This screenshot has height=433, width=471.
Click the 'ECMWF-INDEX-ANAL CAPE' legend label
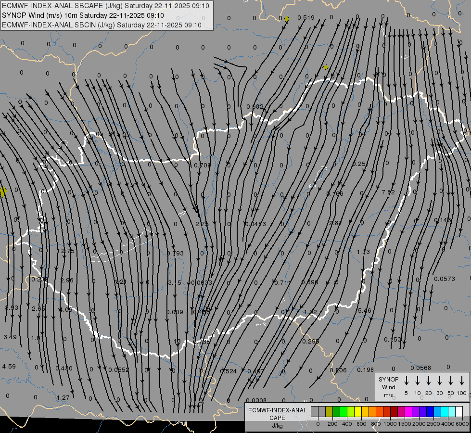(277, 414)
